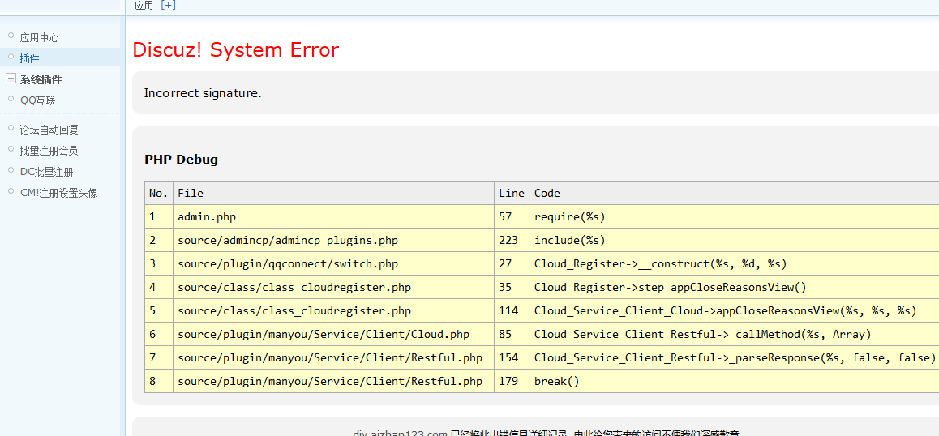Click line number 85 cell
Image resolution: width=939 pixels, height=436 pixels.
512,334
